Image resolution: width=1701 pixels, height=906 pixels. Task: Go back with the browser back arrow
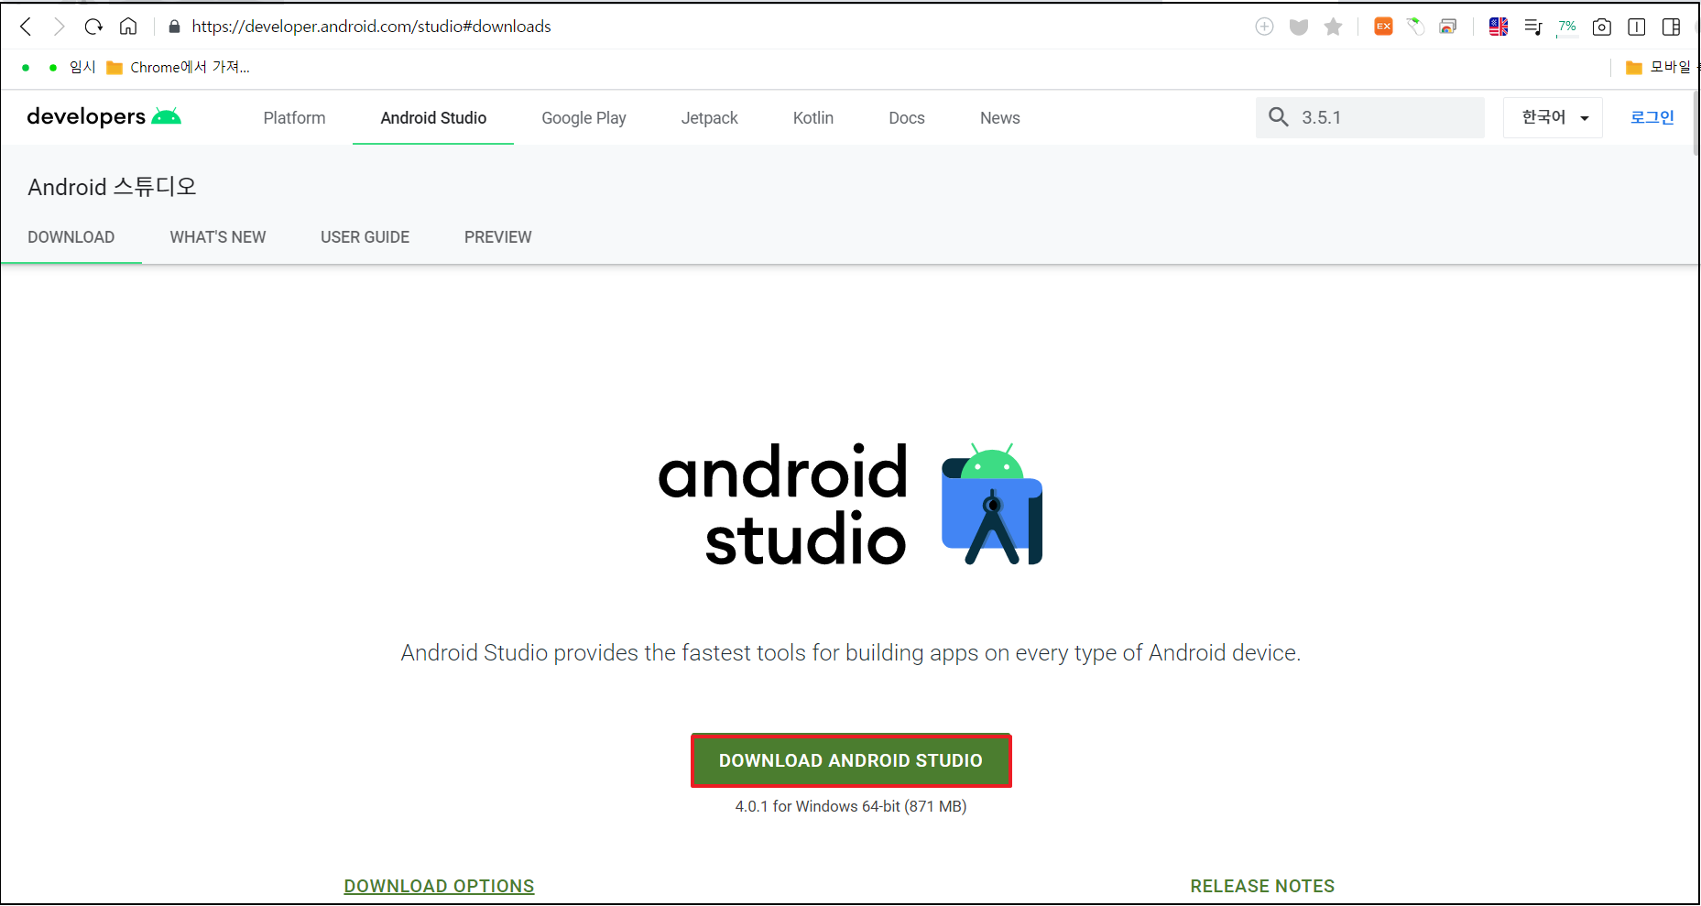(26, 27)
